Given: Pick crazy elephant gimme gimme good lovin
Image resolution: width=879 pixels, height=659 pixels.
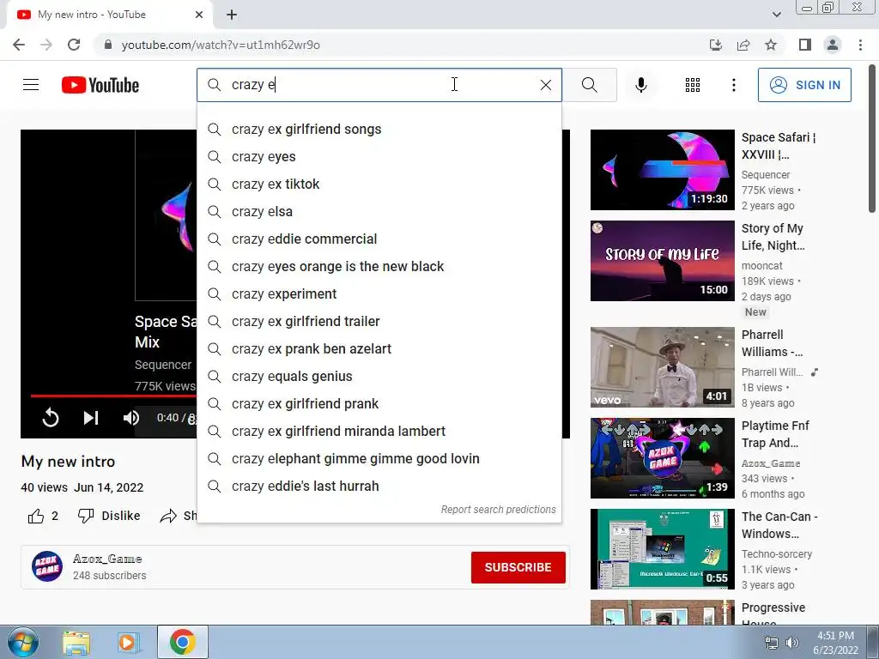Looking at the screenshot, I should pyautogui.click(x=379, y=459).
